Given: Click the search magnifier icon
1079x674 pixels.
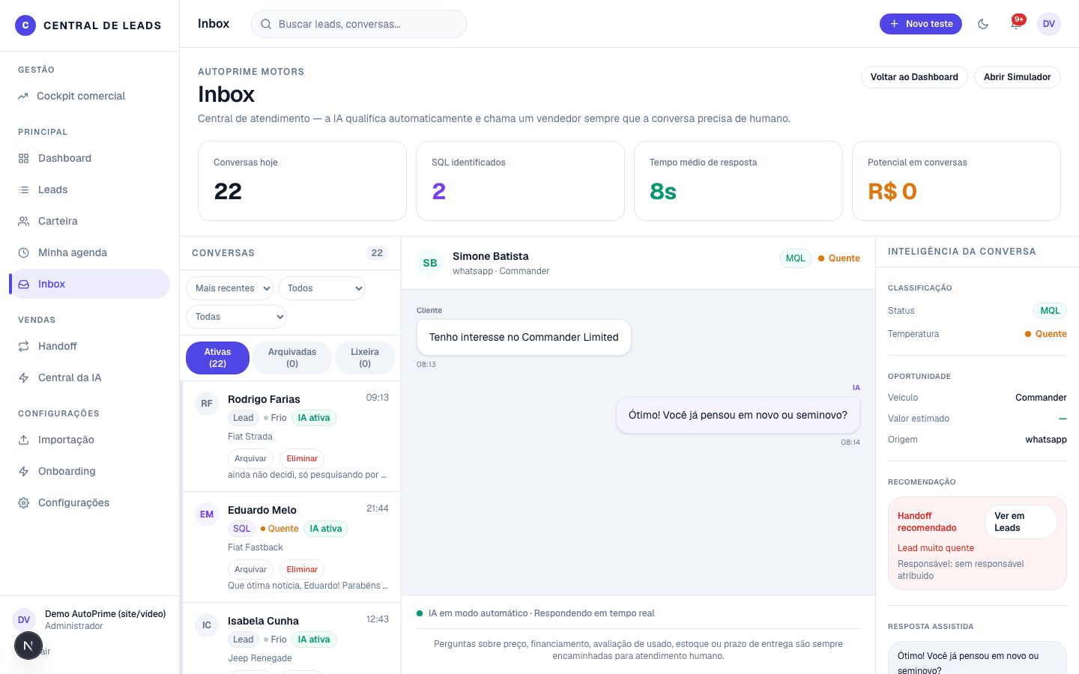Looking at the screenshot, I should pyautogui.click(x=266, y=24).
